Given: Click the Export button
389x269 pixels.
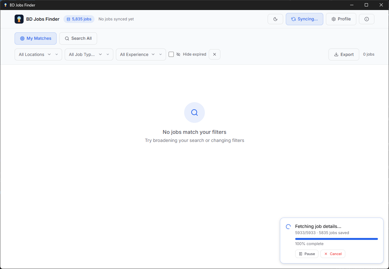Looking at the screenshot, I should [x=344, y=54].
